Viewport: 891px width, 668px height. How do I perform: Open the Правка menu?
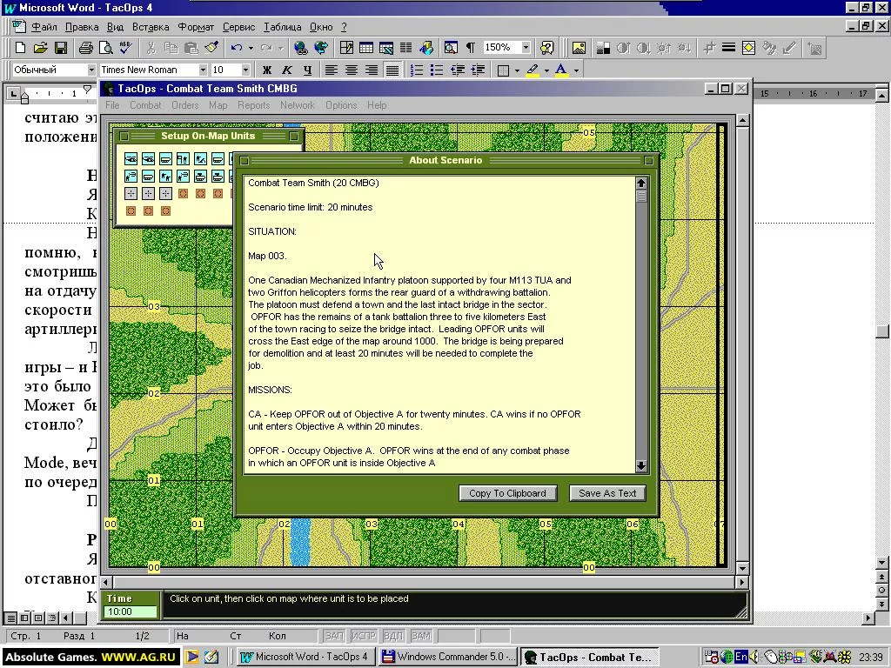click(x=82, y=27)
